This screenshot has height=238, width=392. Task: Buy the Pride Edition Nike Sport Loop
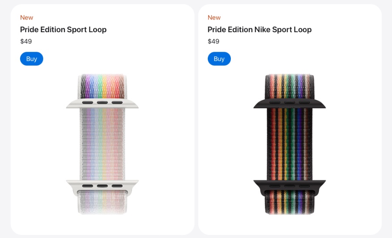tap(219, 59)
